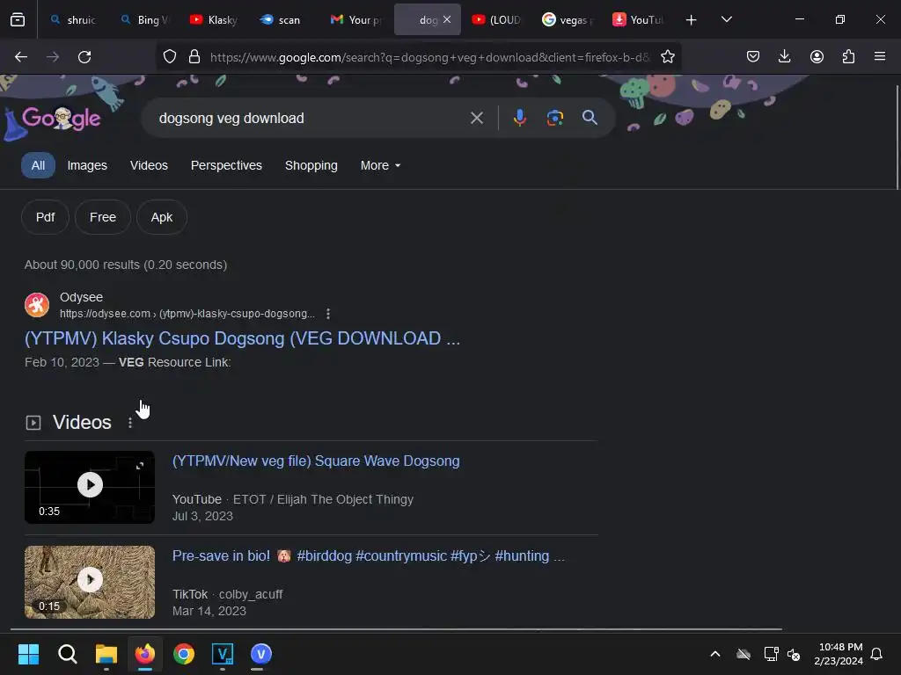Apply the Free suggestion chip

[x=103, y=217]
